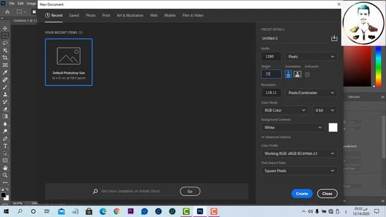Enable the Artboards checkbox
This screenshot has width=386, height=217.
[x=307, y=75]
